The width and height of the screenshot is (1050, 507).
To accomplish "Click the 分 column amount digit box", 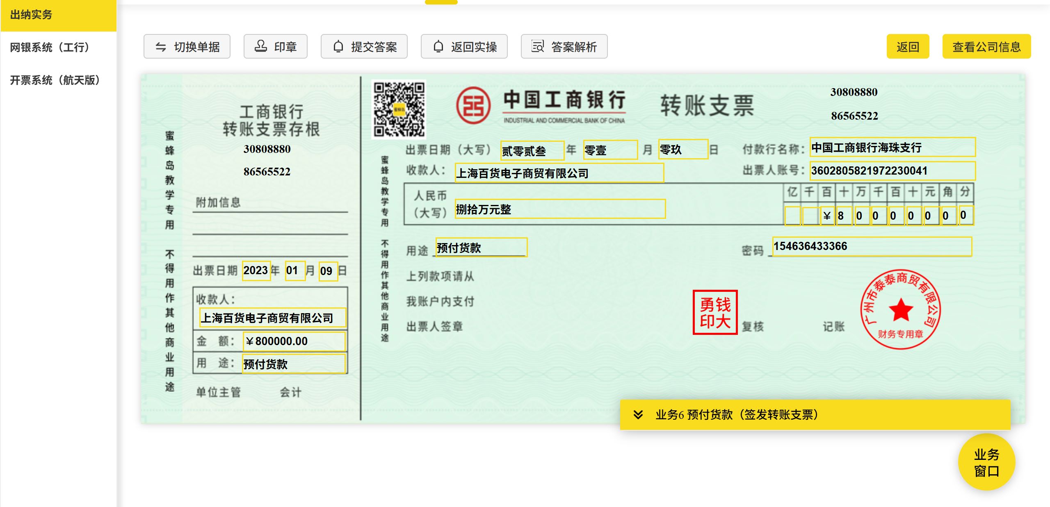I will pyautogui.click(x=966, y=216).
